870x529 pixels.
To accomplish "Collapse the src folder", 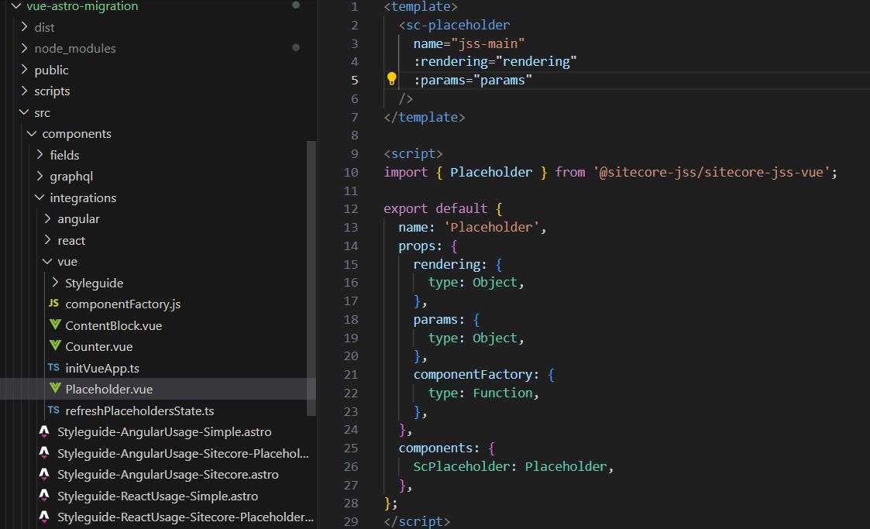I will click(x=24, y=112).
